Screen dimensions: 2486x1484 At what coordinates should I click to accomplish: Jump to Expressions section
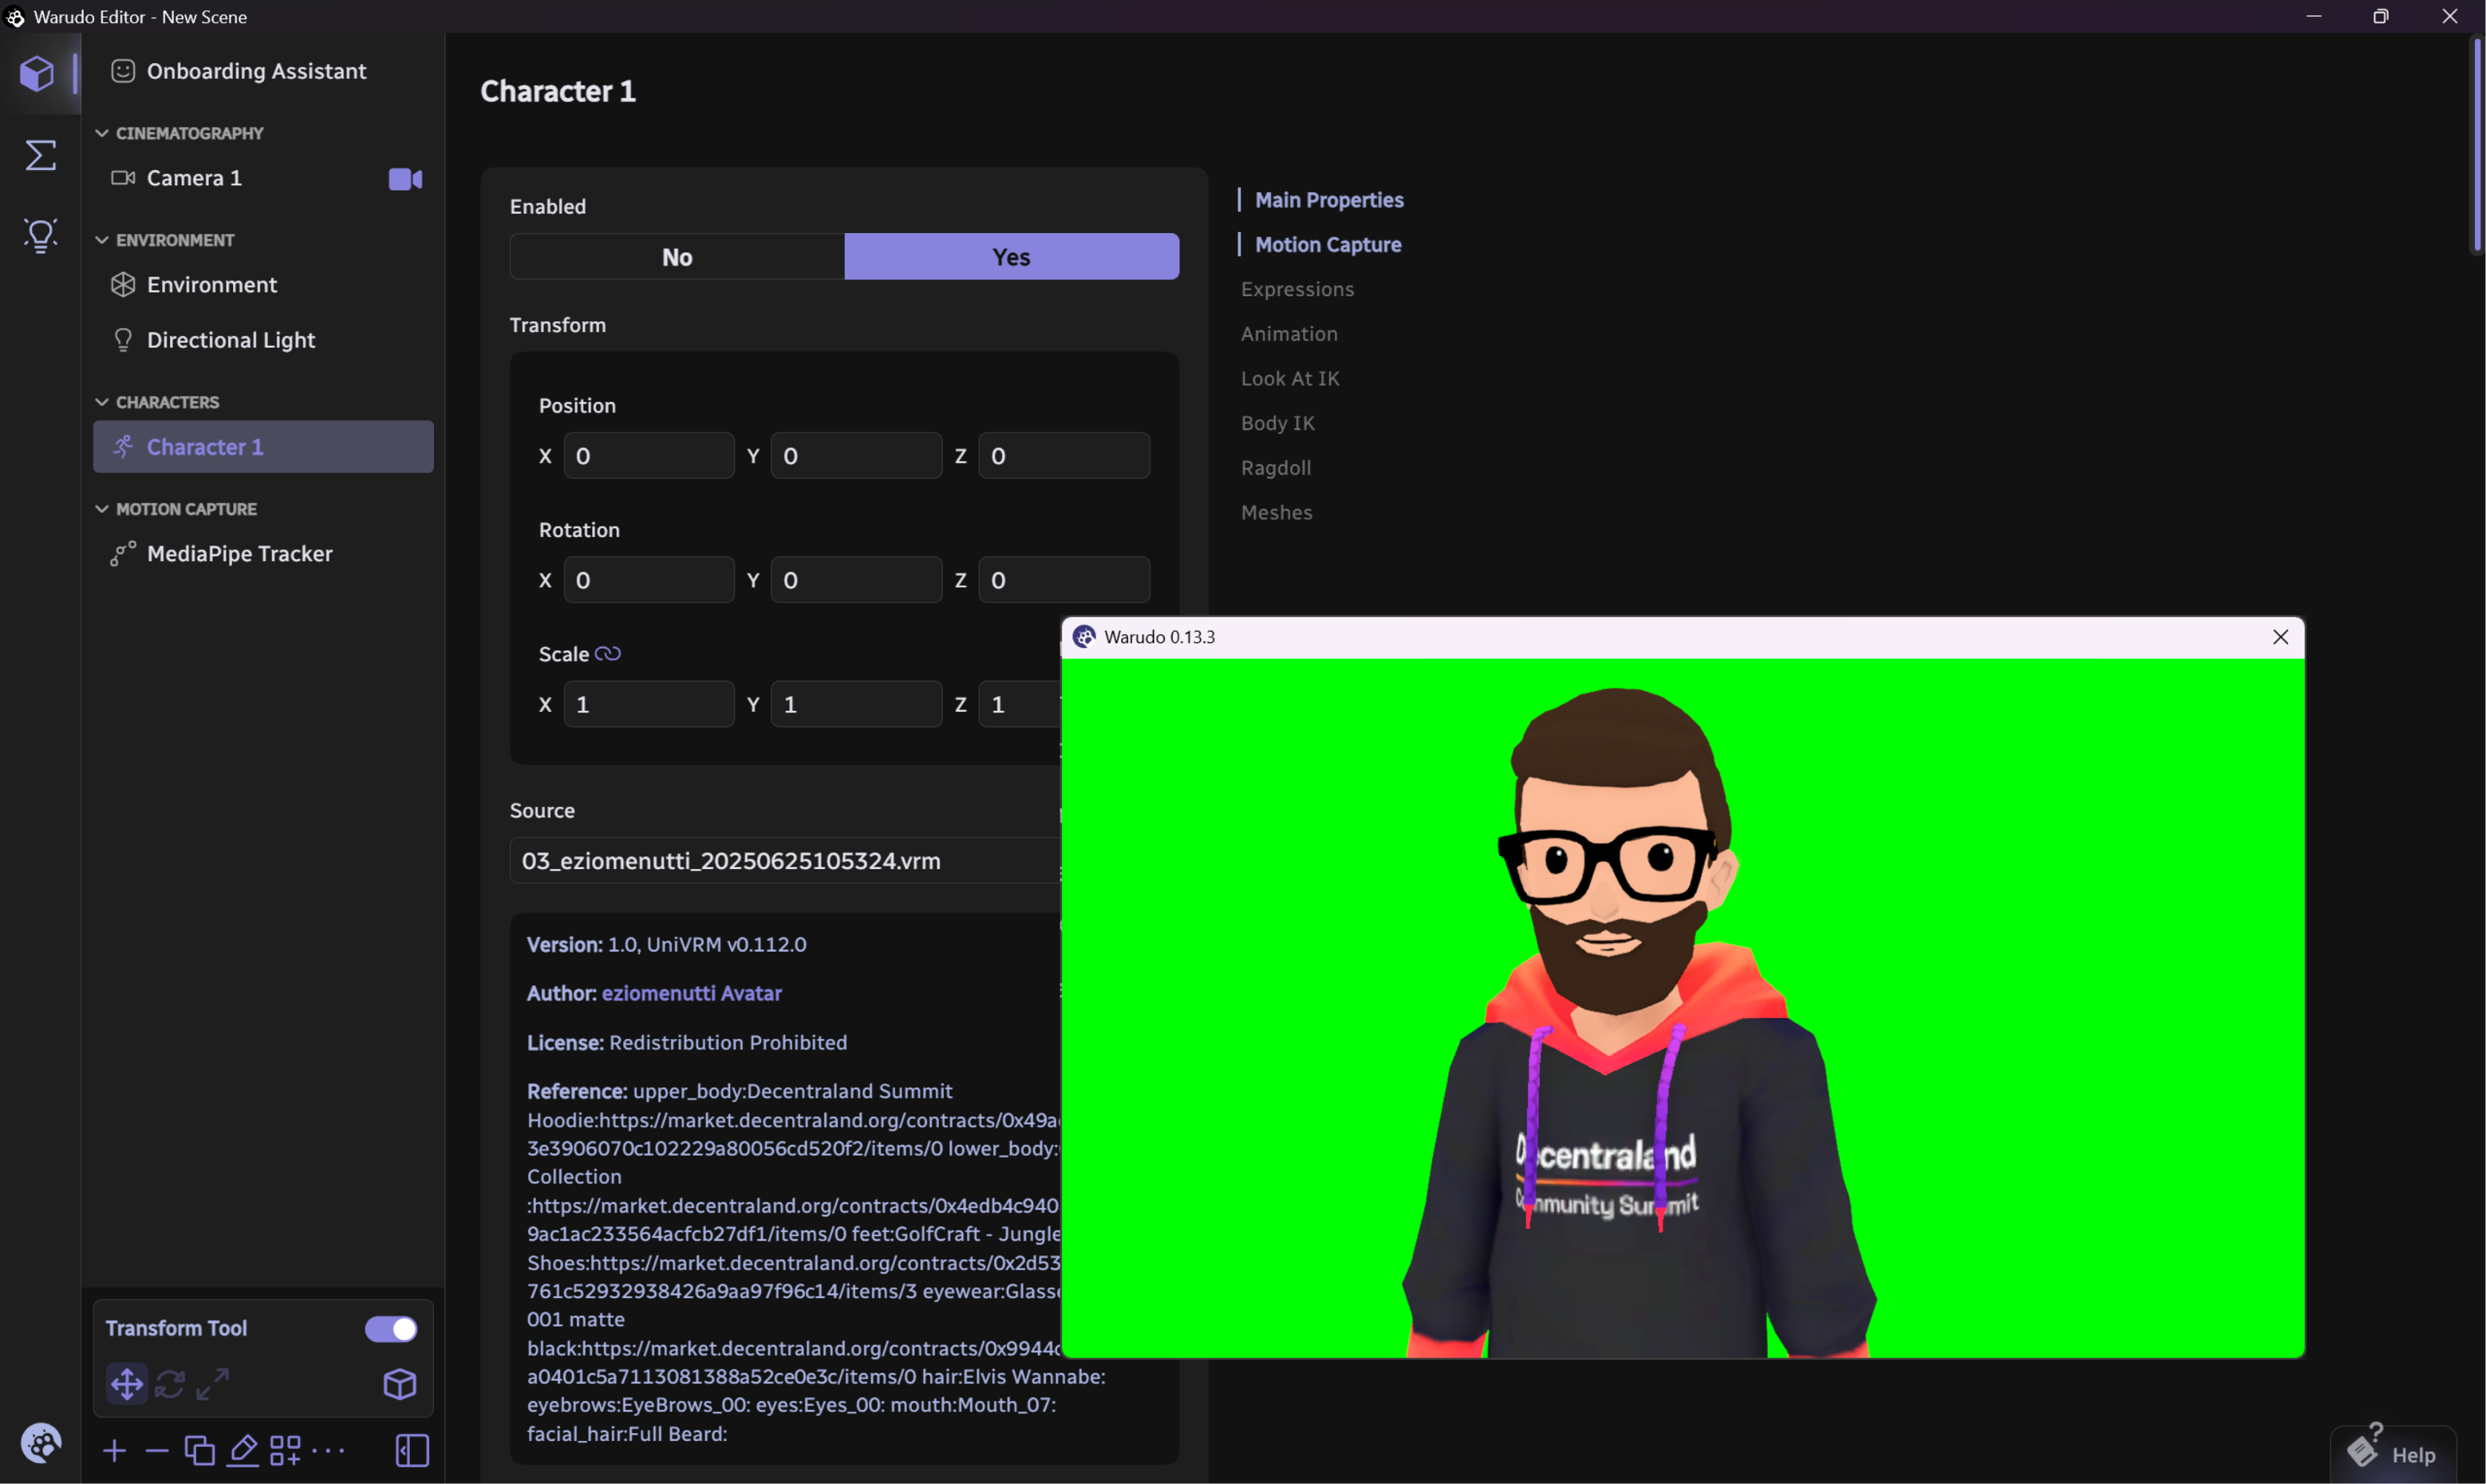tap(1297, 289)
